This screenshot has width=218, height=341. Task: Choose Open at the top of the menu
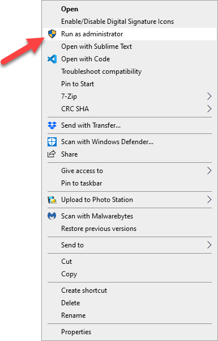coord(70,9)
